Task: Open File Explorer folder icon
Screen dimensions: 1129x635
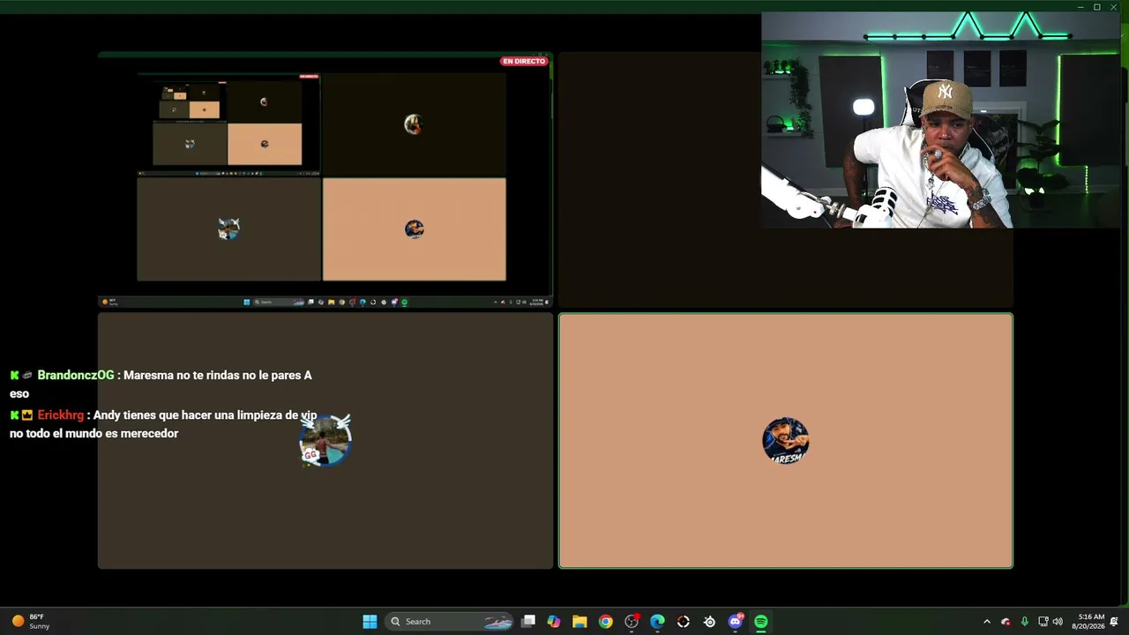Action: 579,622
